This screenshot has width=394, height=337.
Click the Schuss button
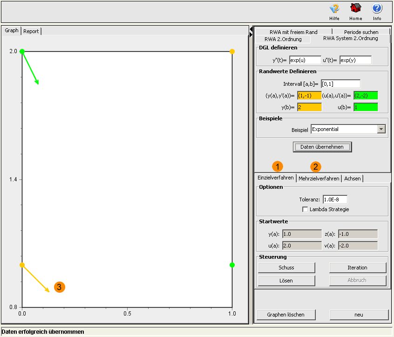tap(286, 268)
